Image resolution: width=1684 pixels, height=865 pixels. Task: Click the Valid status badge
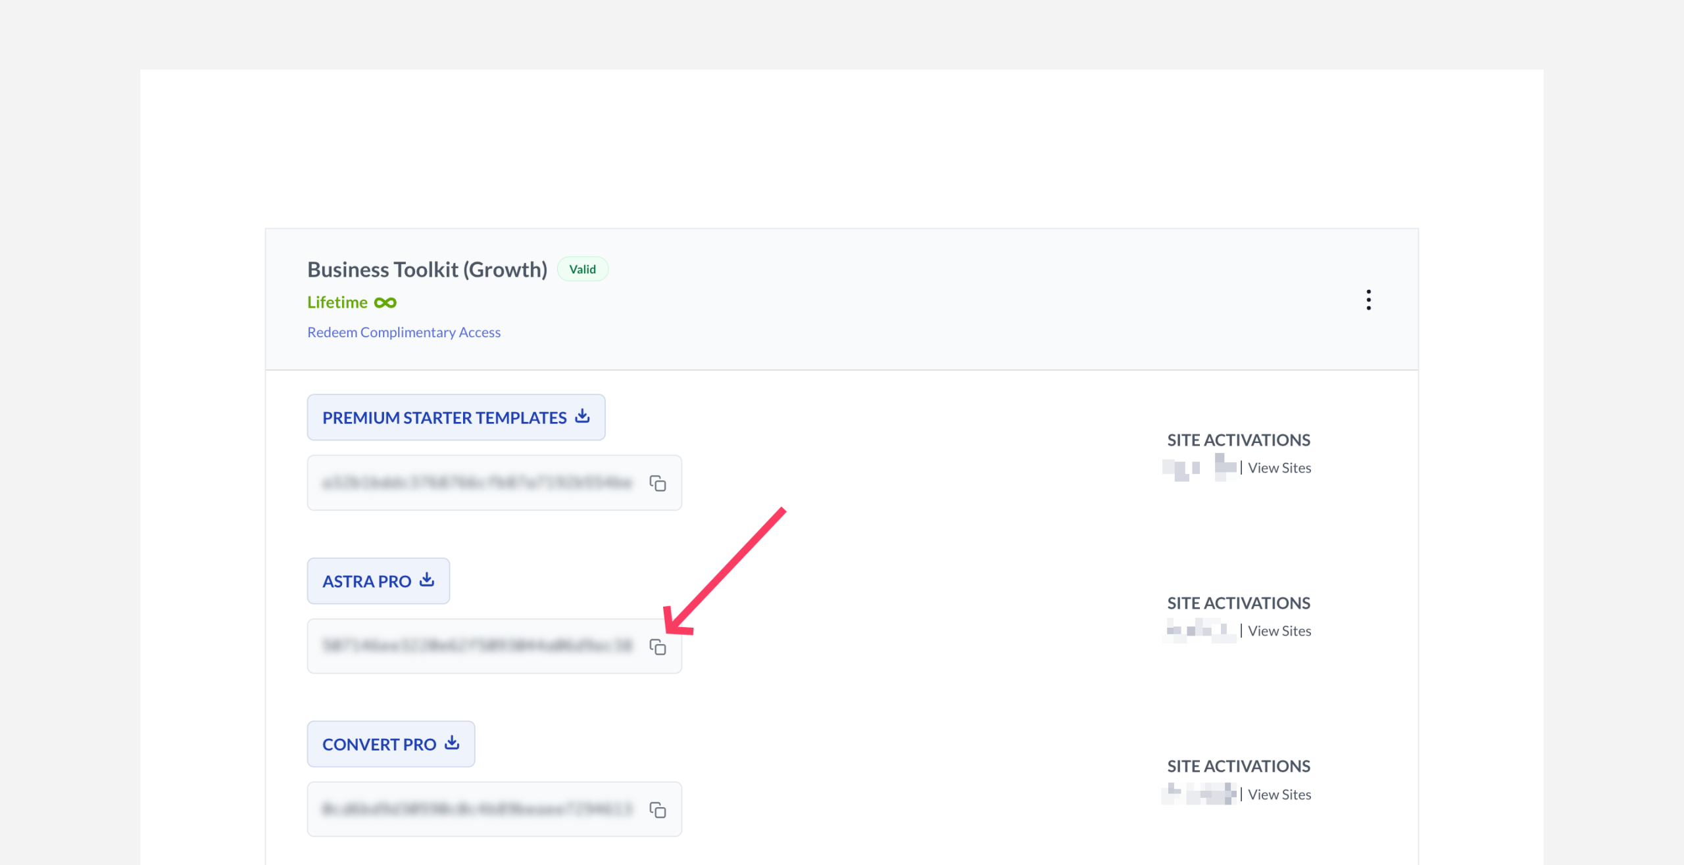583,269
